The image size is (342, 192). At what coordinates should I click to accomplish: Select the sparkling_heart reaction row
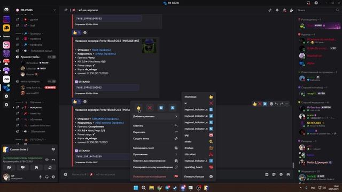(199, 167)
